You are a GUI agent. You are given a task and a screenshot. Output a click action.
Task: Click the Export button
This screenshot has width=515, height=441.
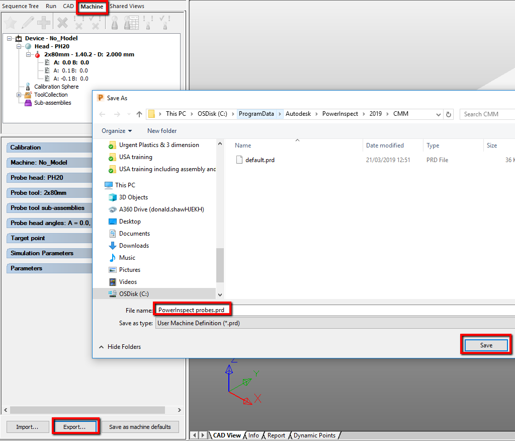pyautogui.click(x=75, y=426)
